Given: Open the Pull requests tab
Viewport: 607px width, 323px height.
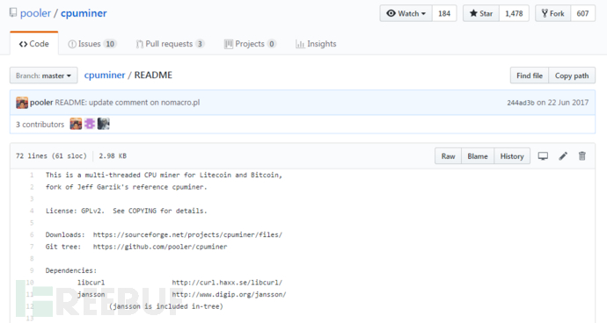Looking at the screenshot, I should tap(170, 44).
